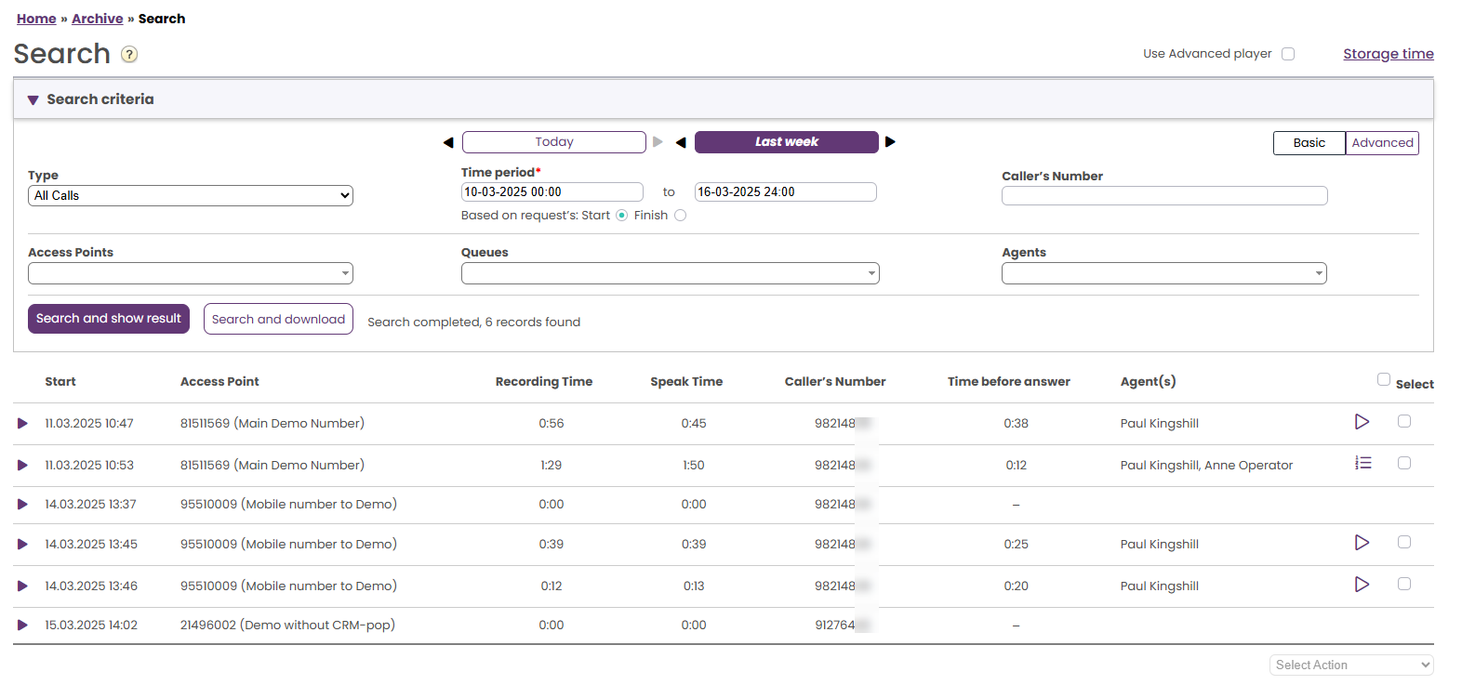Open the Select Action dropdown
The height and width of the screenshot is (685, 1462).
[1350, 665]
